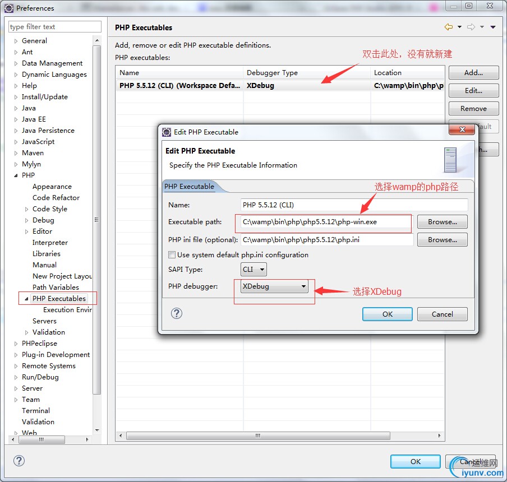Click the Edit... button
The image size is (507, 482).
coord(474,91)
